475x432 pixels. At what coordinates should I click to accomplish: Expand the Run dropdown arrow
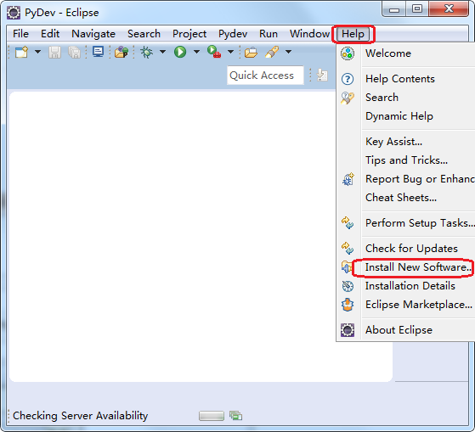196,52
